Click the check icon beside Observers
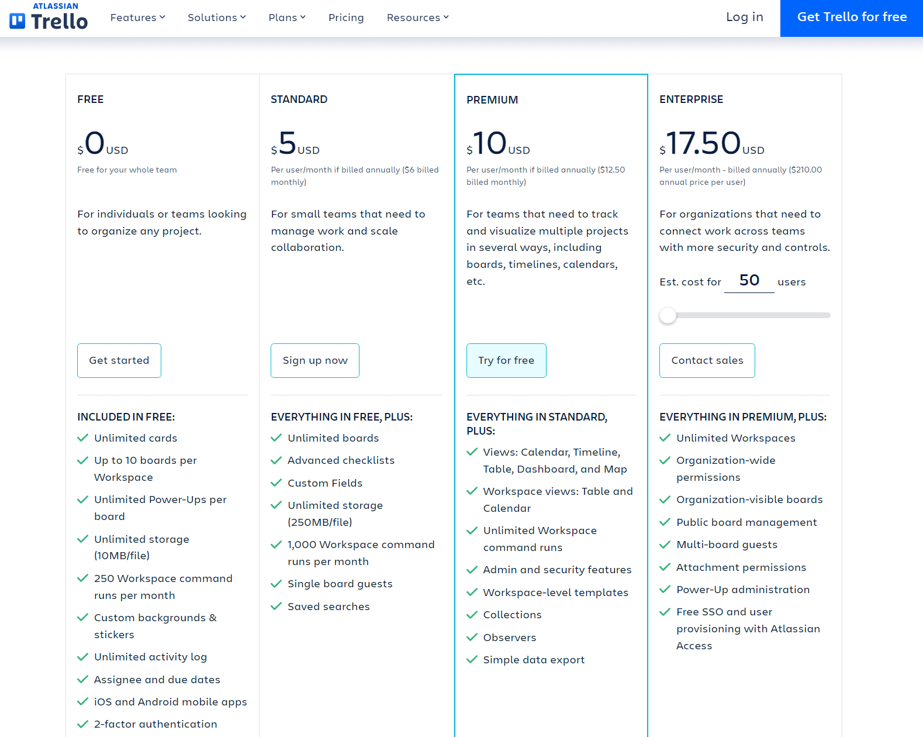The height and width of the screenshot is (737, 923). coord(472,637)
